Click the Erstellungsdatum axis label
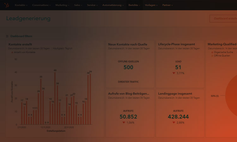This screenshot has height=142, width=237. point(56,131)
